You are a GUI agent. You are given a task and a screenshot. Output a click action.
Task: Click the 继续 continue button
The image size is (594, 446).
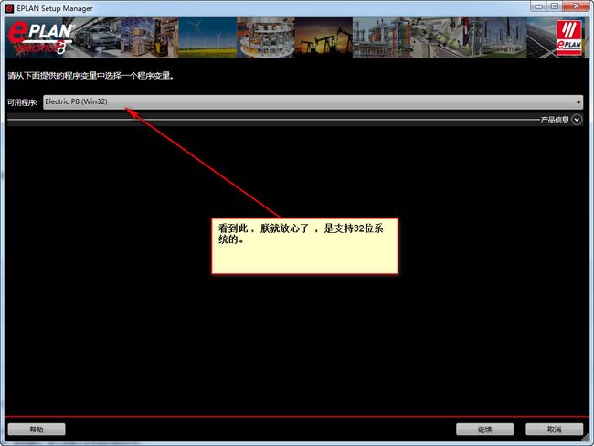(484, 430)
